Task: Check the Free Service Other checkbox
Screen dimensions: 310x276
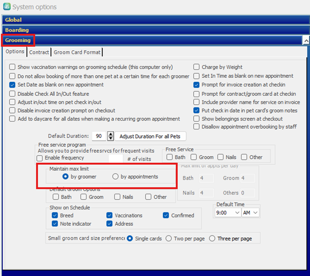Action: click(244, 157)
